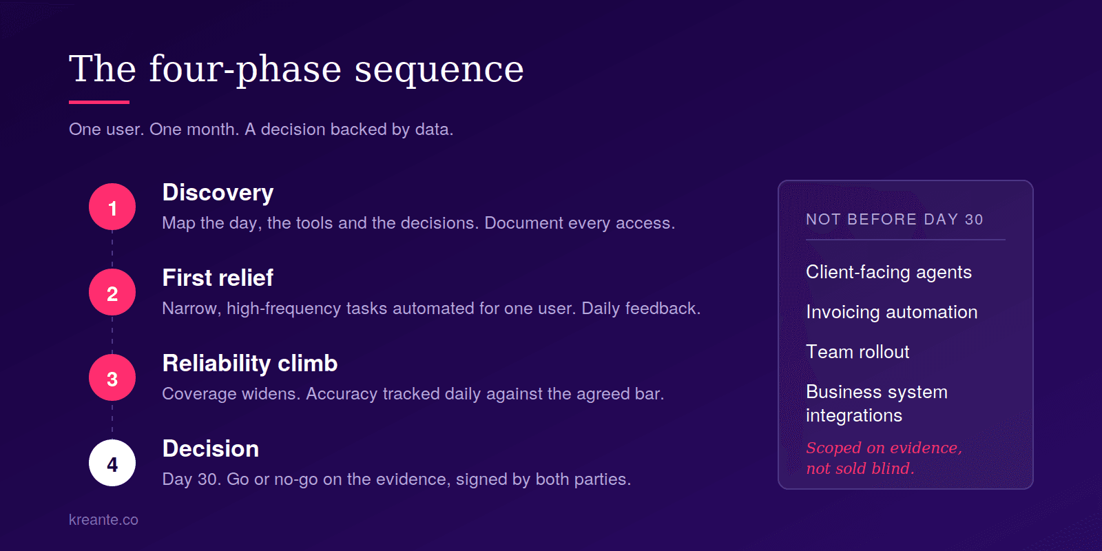Screen dimensions: 1102x551
Task: Click the Reliability climb heading
Action: [x=250, y=364]
